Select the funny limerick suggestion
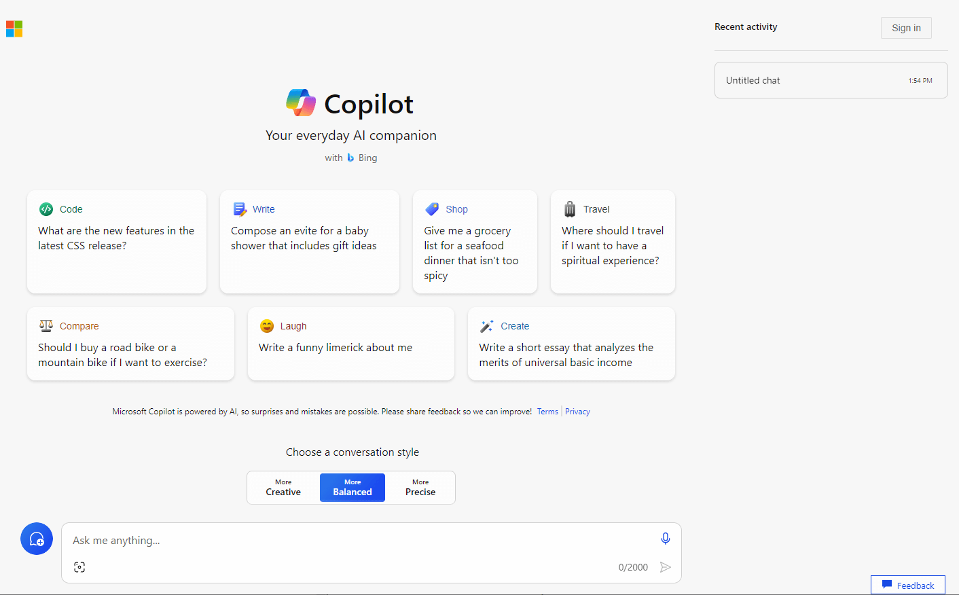 click(x=351, y=344)
